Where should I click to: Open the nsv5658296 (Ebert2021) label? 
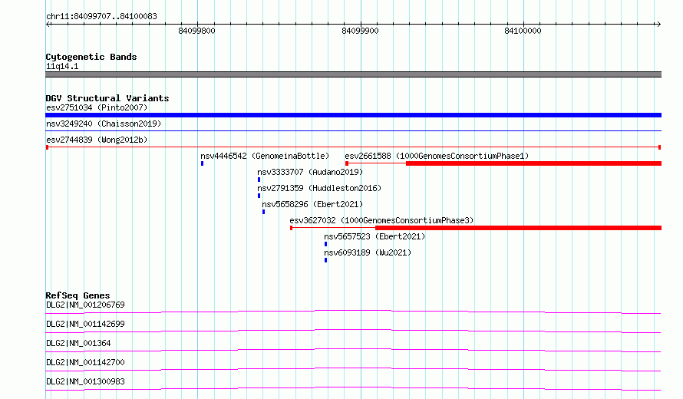[x=312, y=204]
